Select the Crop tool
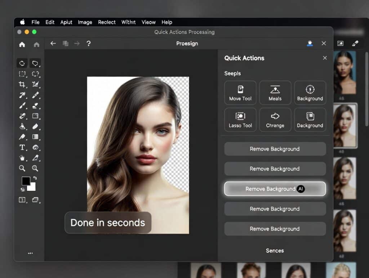Image resolution: width=369 pixels, height=278 pixels. (x=22, y=85)
